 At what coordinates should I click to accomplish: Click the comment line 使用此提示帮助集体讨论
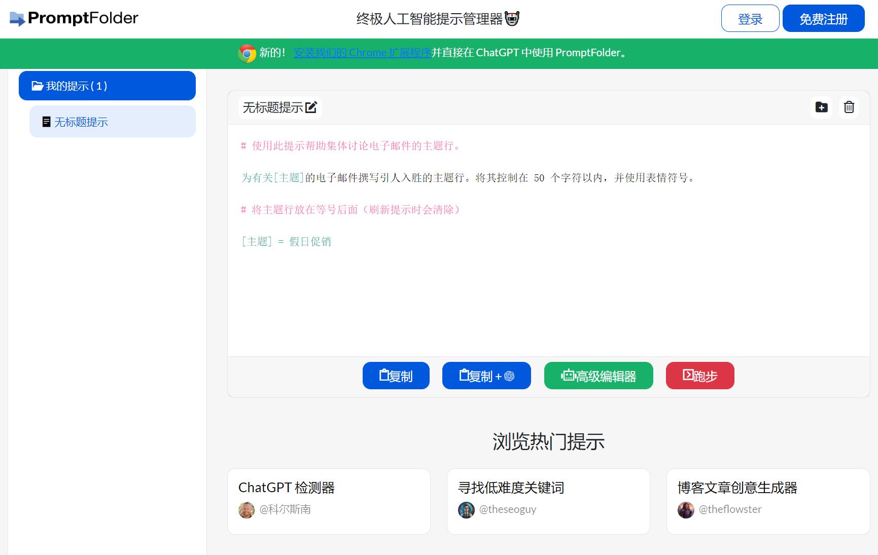tap(352, 145)
